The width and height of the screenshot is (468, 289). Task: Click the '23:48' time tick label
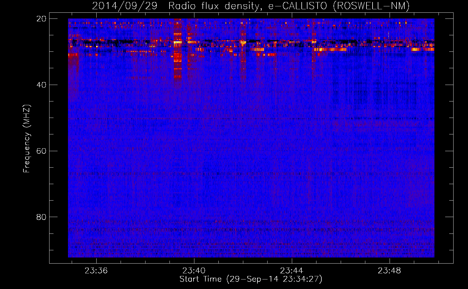click(389, 271)
